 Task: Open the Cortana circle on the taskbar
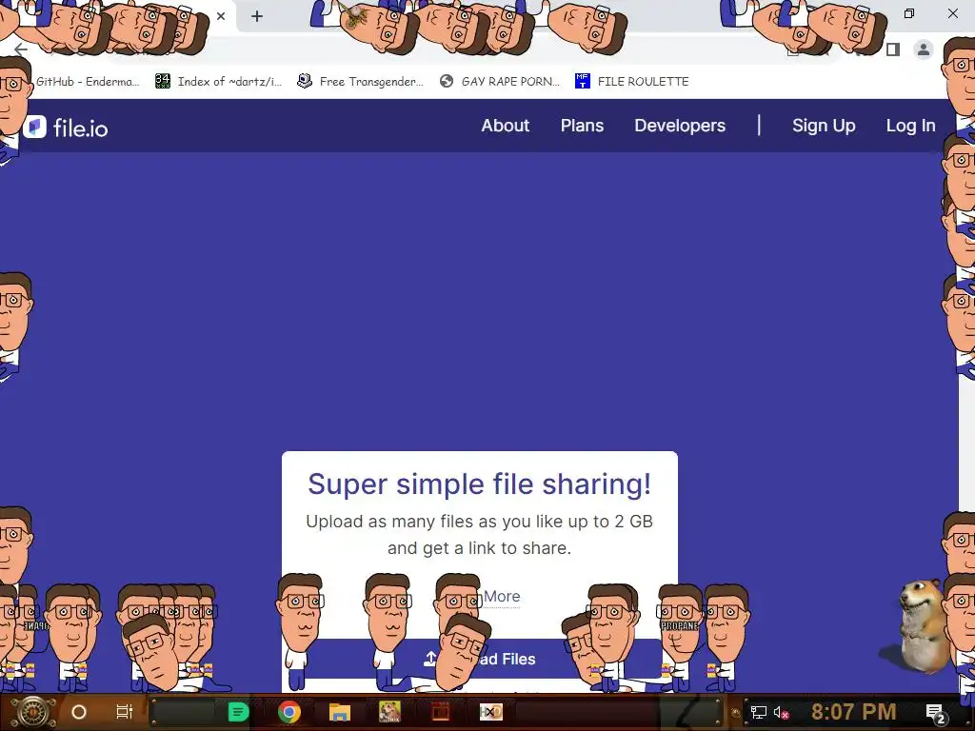78,712
